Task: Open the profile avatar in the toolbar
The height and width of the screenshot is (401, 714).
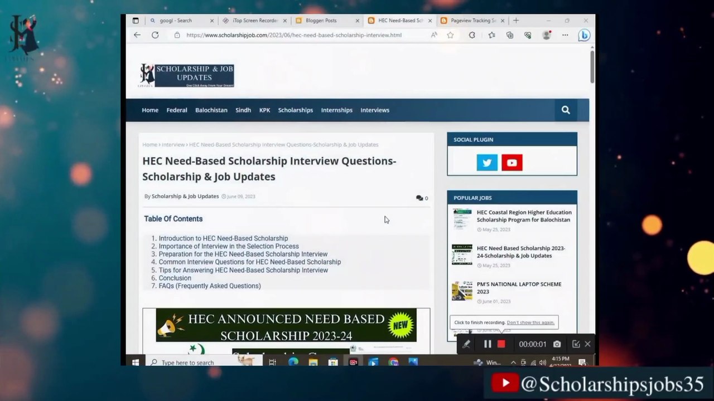Action: [547, 35]
